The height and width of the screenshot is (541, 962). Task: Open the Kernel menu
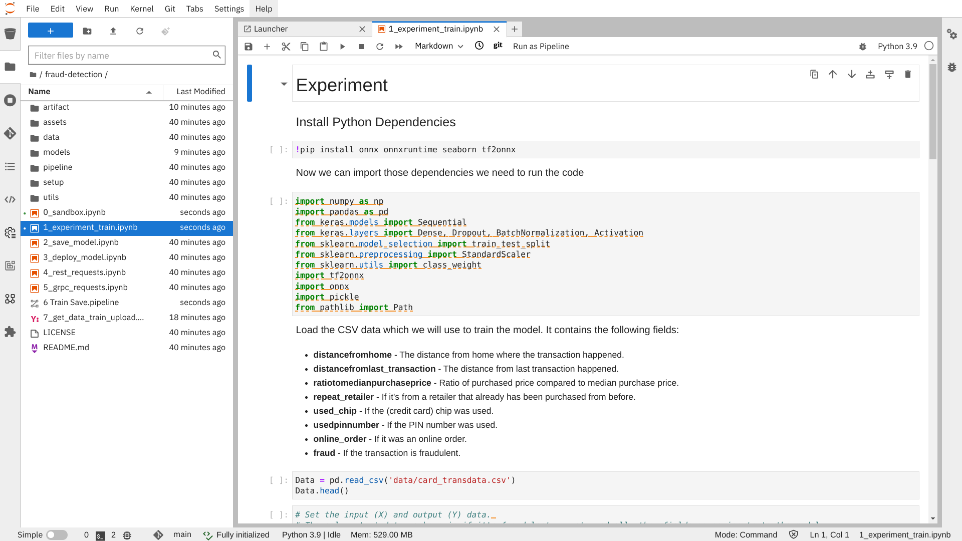tap(142, 9)
